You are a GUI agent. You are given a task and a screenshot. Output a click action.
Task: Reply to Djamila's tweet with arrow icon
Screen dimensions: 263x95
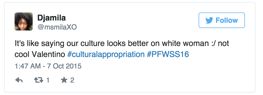[19, 80]
